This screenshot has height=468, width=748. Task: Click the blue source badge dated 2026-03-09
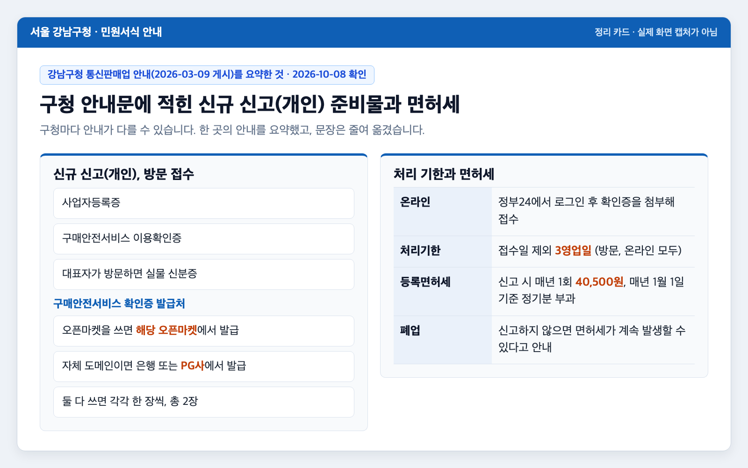[x=207, y=75]
